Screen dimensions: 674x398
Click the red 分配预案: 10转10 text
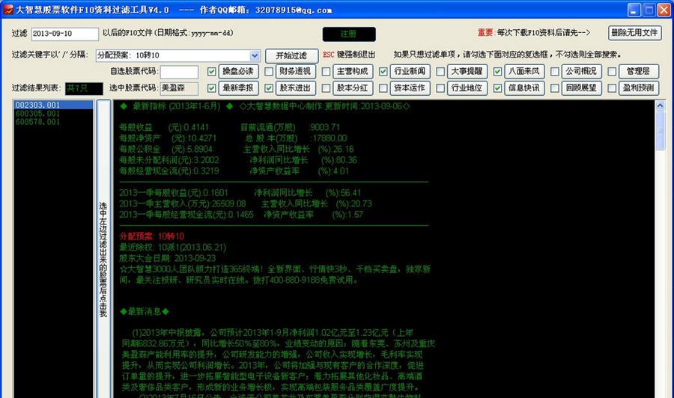[152, 236]
